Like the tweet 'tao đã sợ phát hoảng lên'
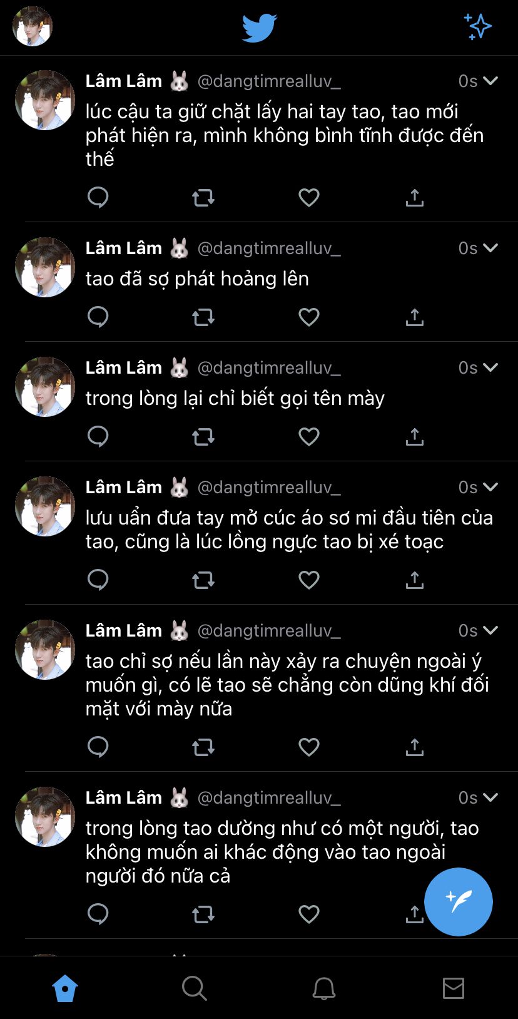 (x=309, y=317)
